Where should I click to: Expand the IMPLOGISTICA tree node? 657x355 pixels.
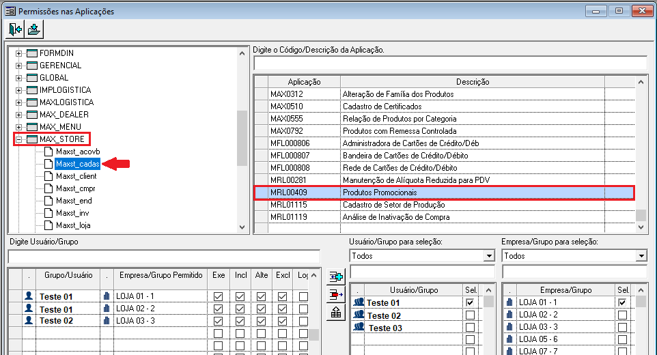[18, 90]
